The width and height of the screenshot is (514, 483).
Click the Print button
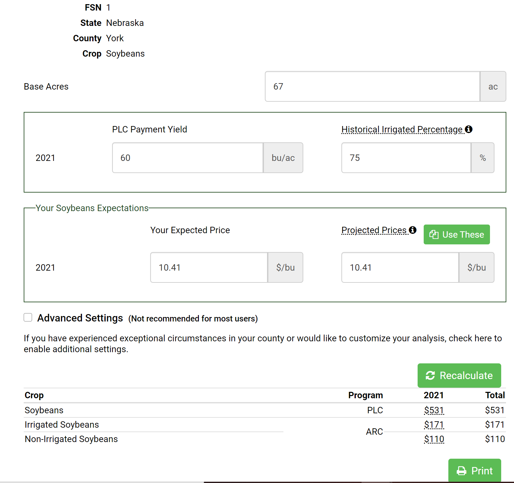(x=475, y=471)
